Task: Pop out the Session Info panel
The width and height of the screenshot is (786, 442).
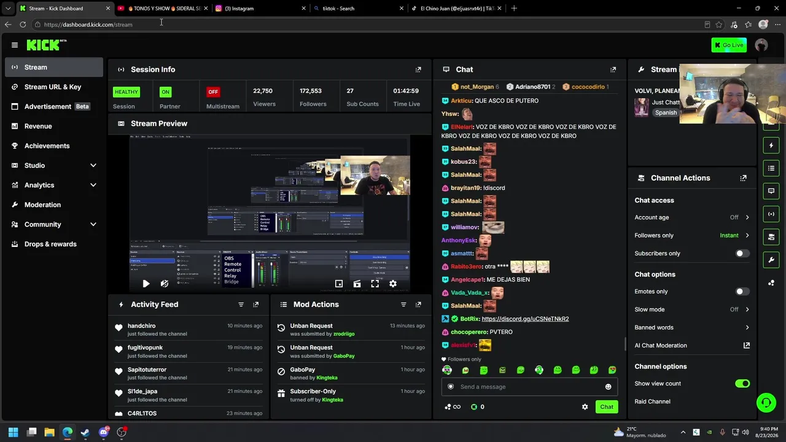Action: tap(418, 69)
